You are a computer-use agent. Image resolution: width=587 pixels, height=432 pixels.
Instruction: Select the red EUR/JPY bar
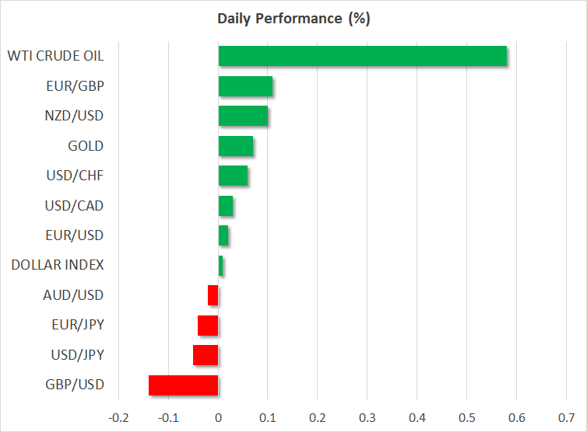(x=208, y=325)
